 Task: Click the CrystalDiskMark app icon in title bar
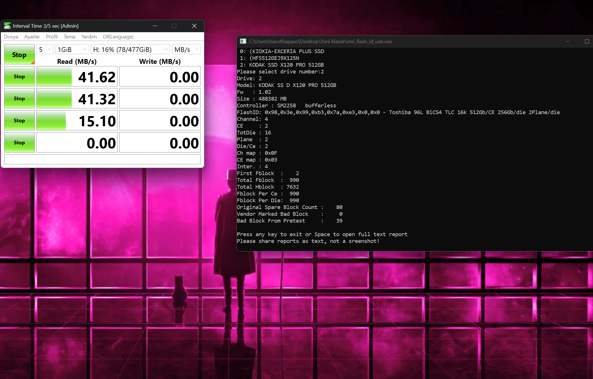coord(7,26)
